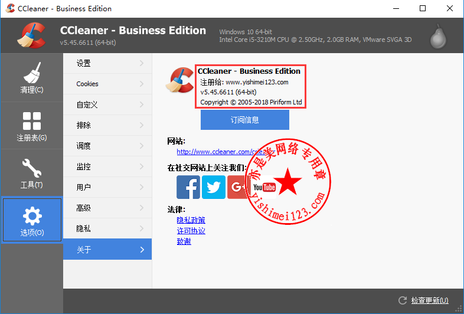
Task: Select the 关于 about menu item
Action: pyautogui.click(x=107, y=249)
